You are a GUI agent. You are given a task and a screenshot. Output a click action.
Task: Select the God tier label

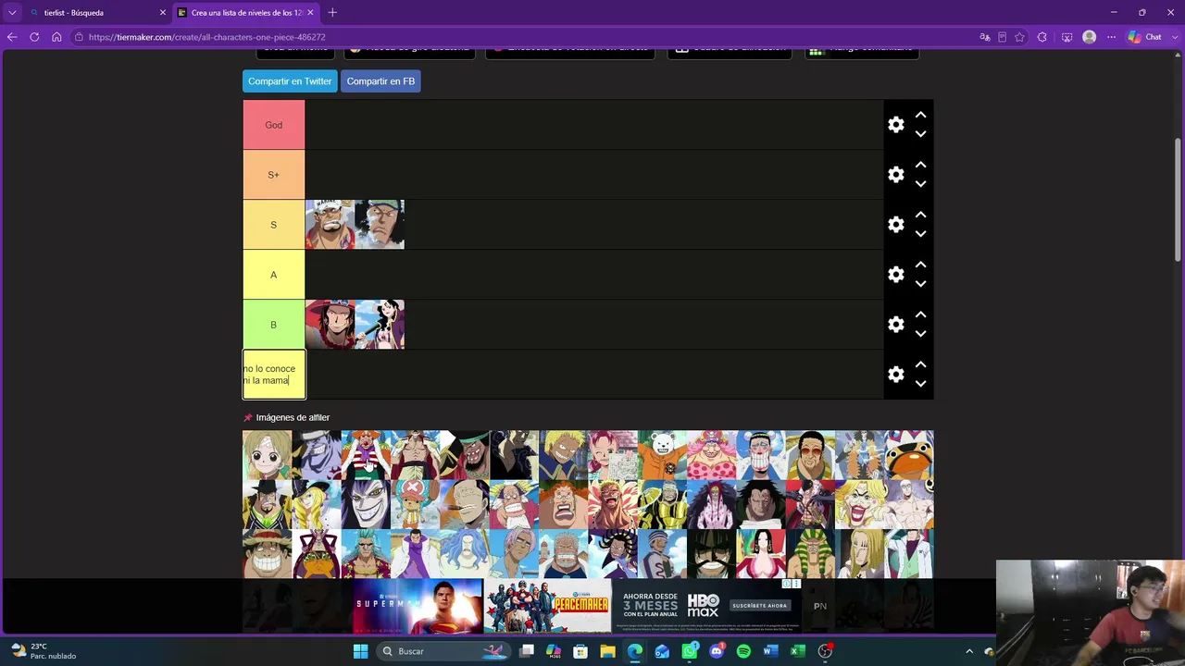[273, 125]
